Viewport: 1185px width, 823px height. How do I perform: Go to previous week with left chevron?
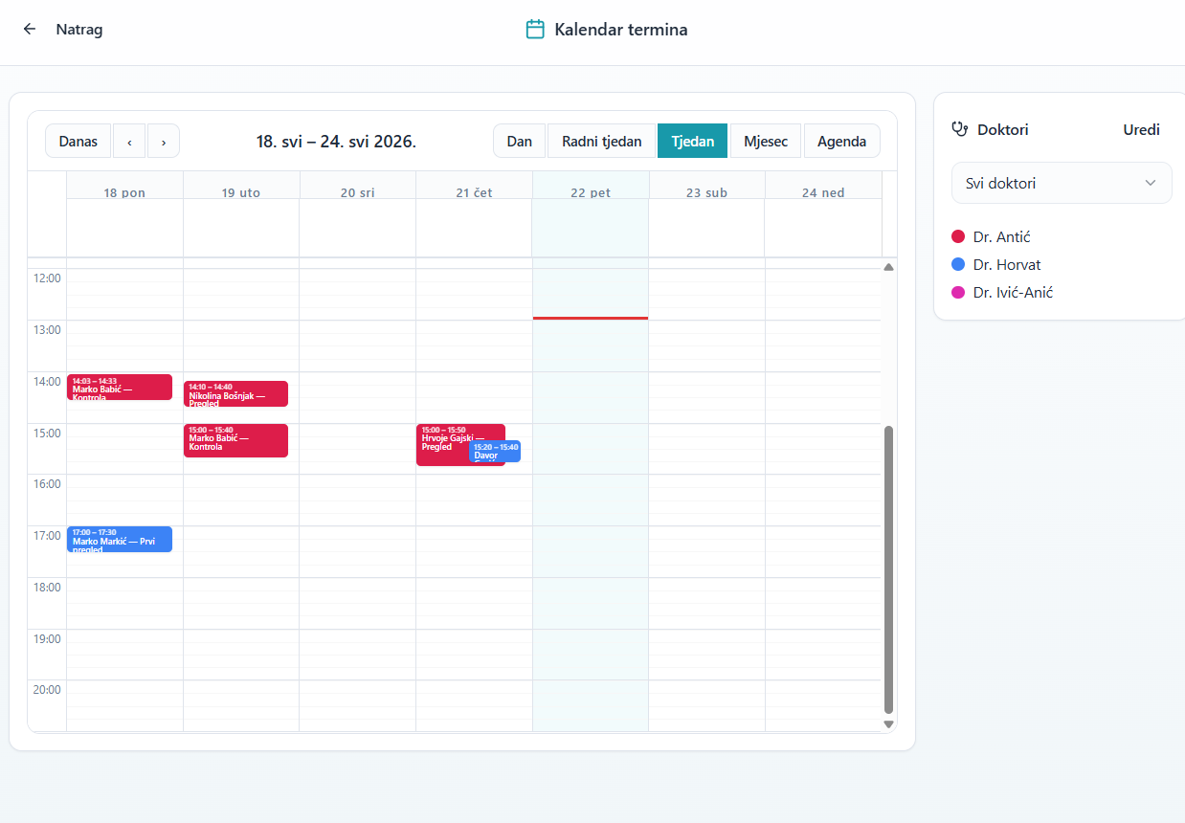tap(129, 142)
